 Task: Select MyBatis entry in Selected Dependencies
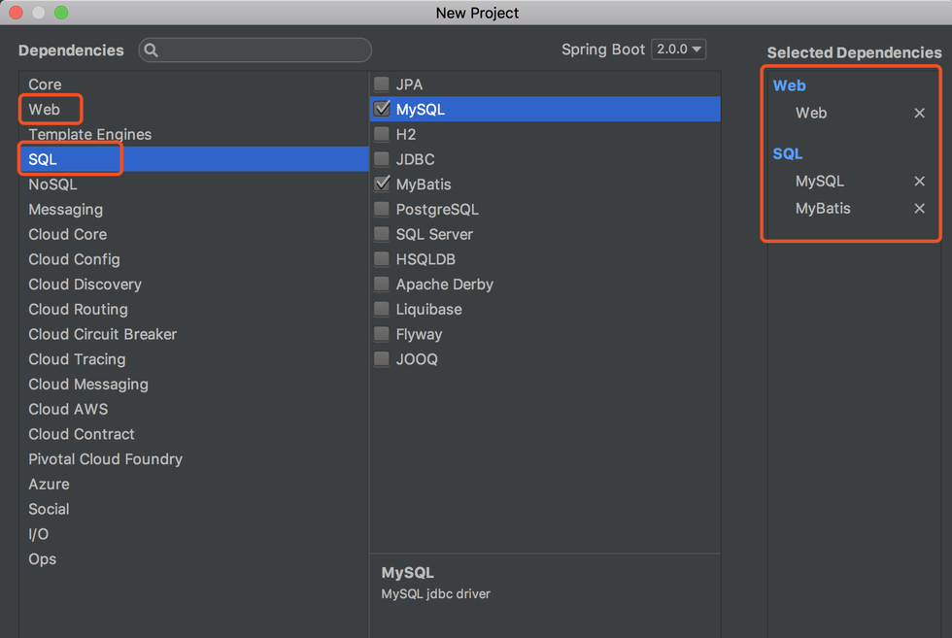823,208
